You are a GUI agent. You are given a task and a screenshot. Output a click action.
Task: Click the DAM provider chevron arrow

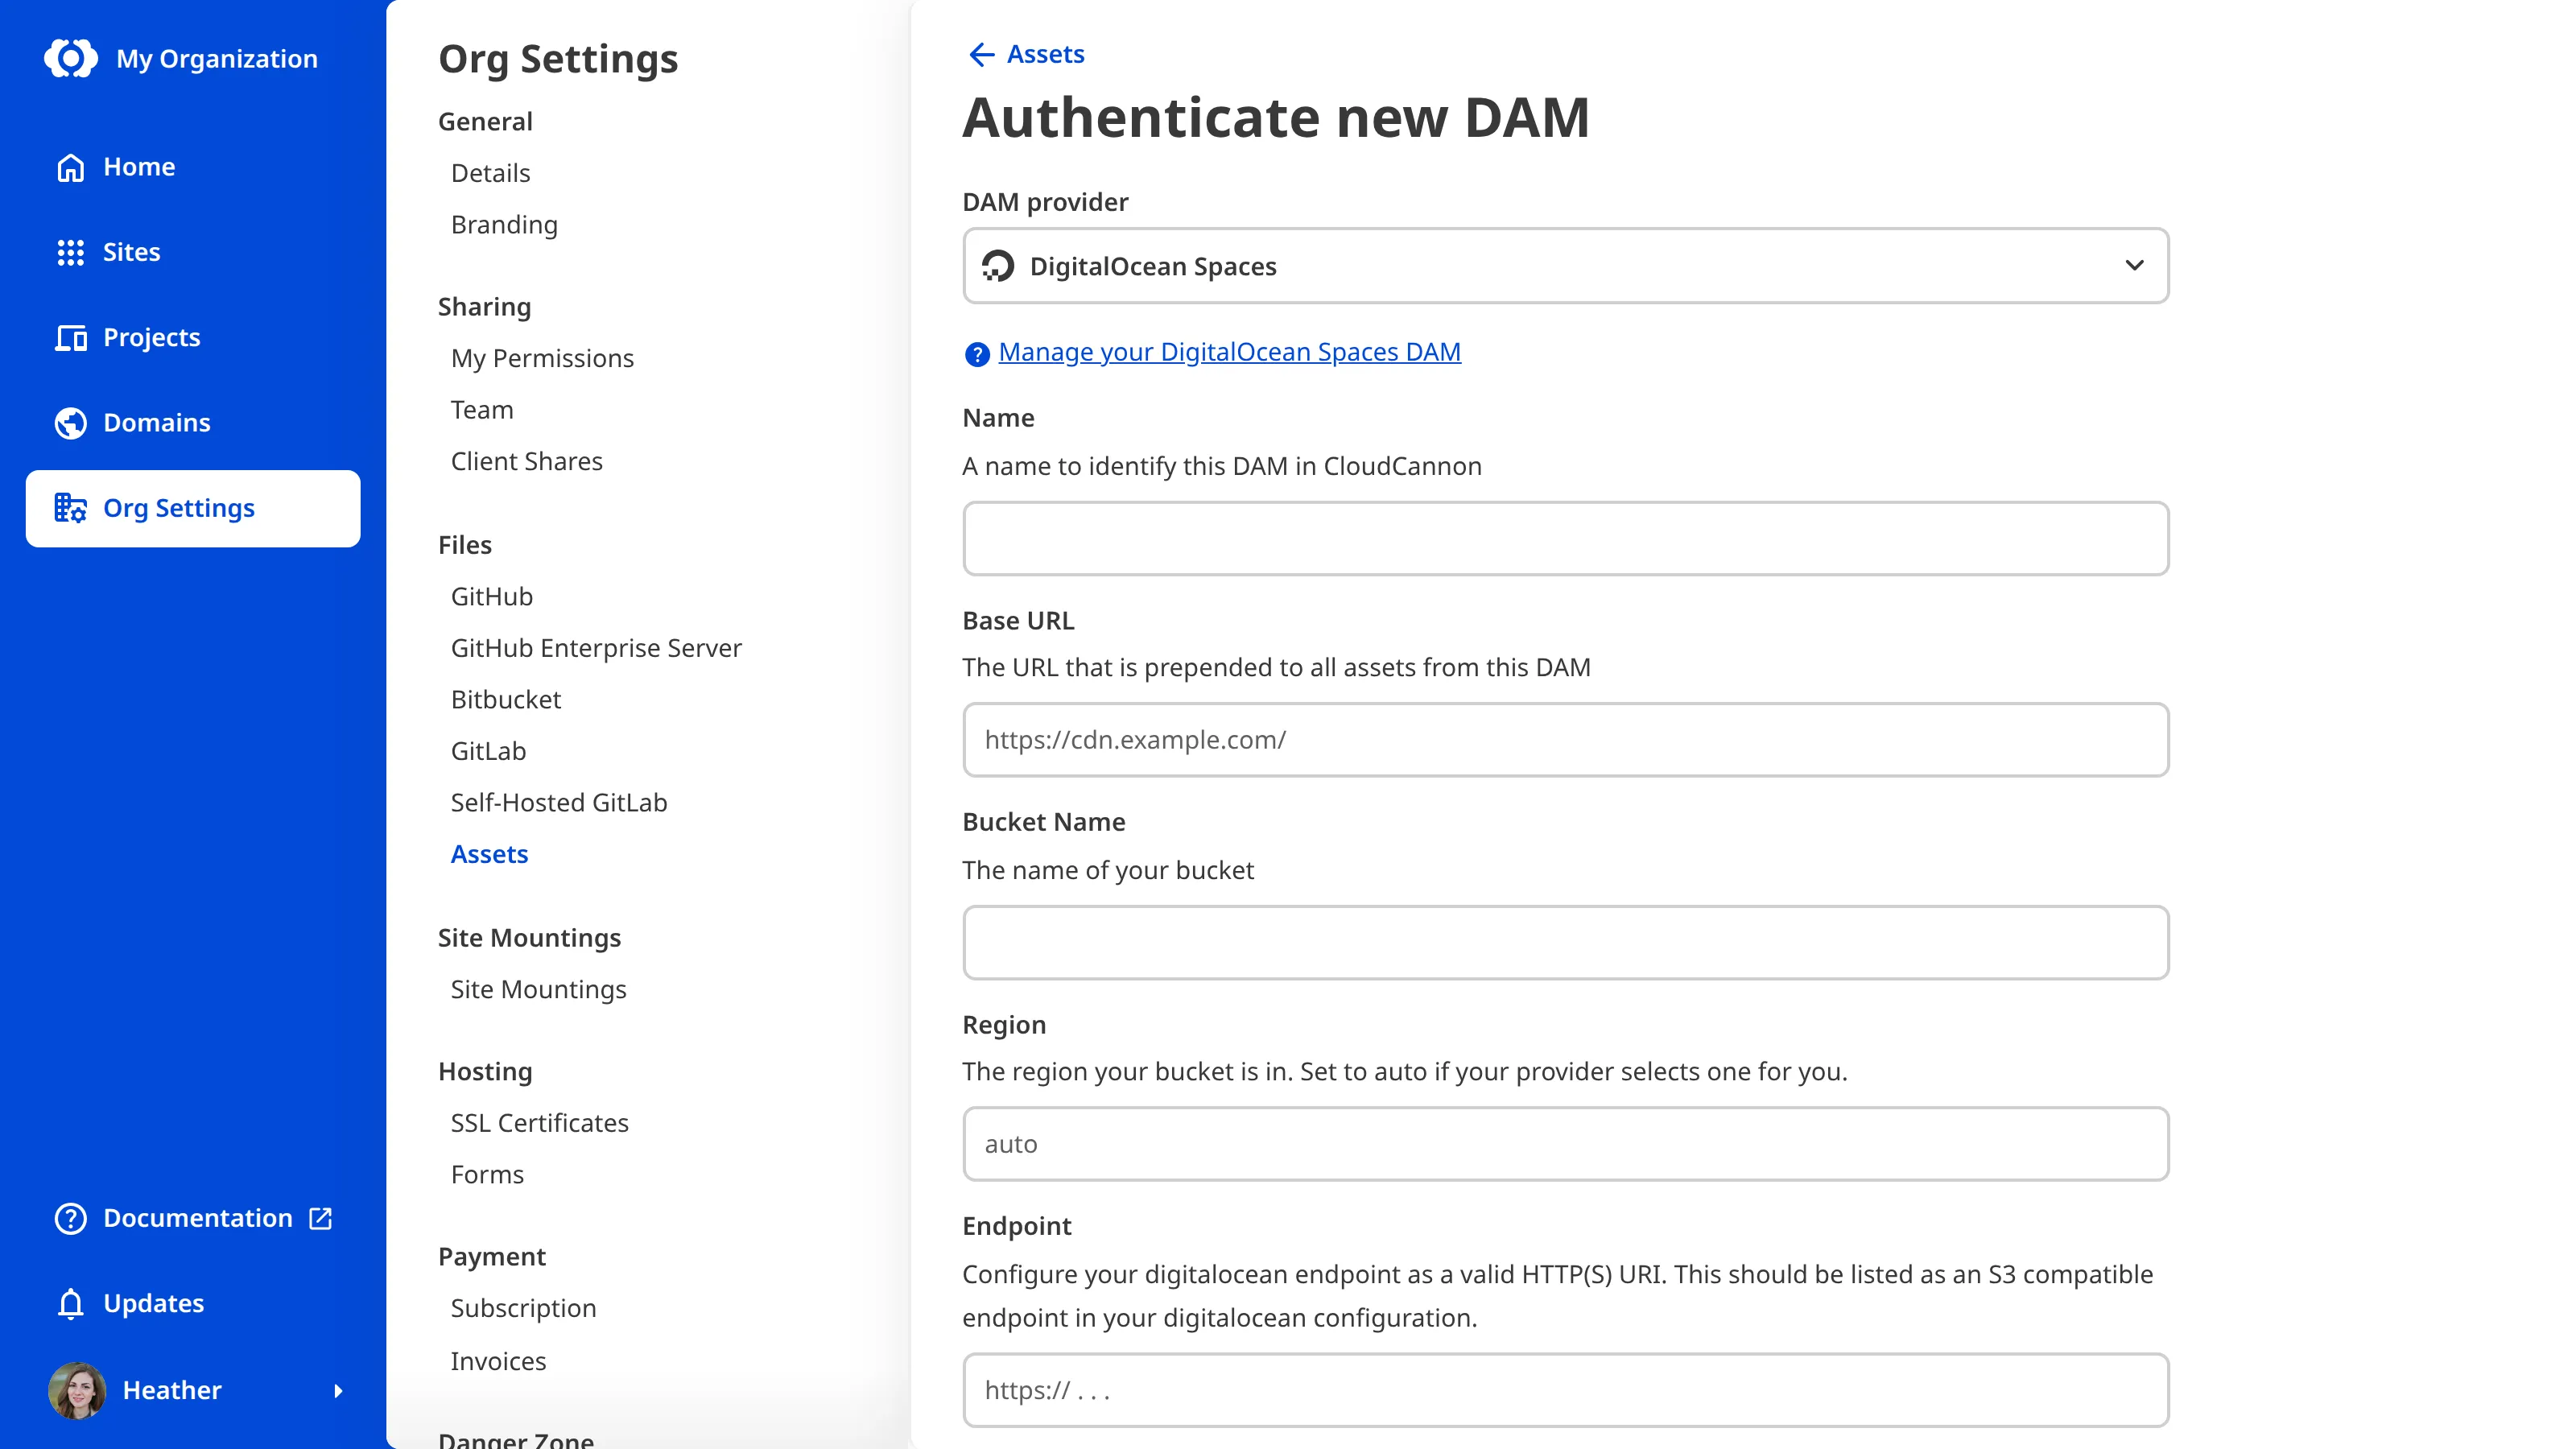[2134, 266]
